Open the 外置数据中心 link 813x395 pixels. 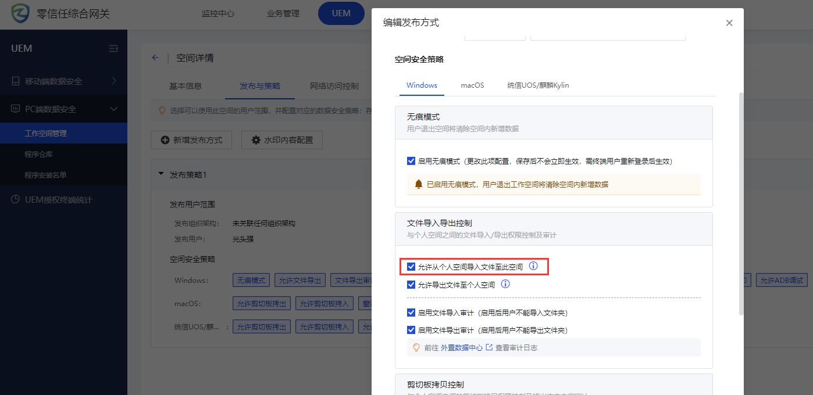coord(461,347)
